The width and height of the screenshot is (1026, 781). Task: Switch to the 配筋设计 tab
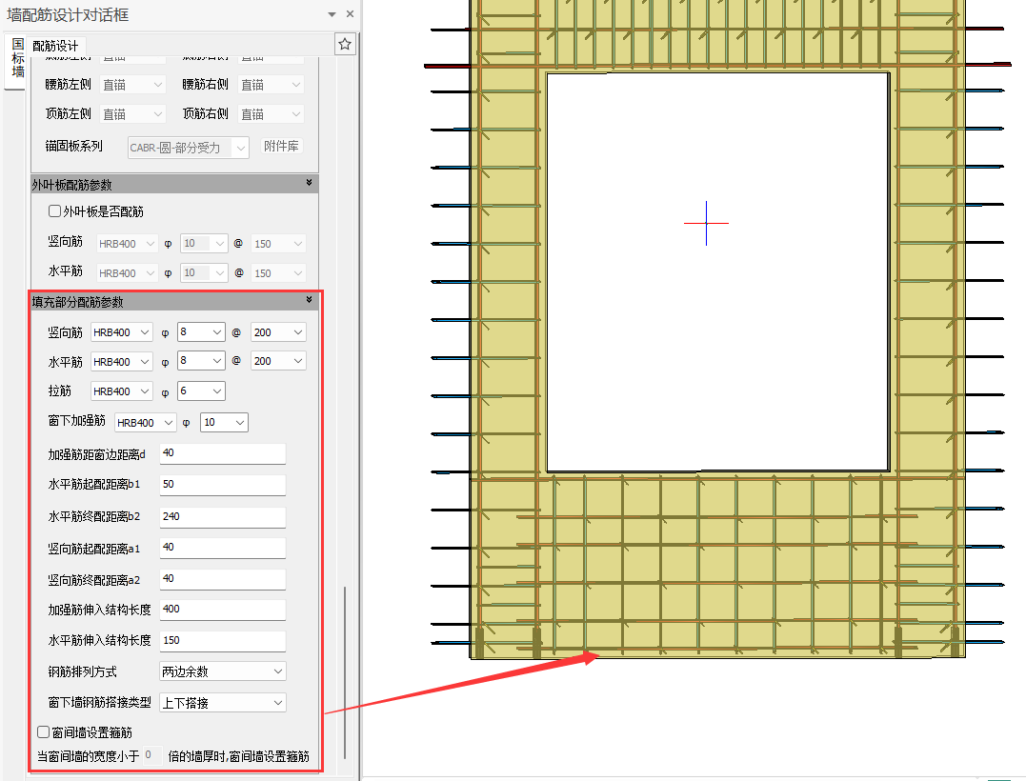56,46
